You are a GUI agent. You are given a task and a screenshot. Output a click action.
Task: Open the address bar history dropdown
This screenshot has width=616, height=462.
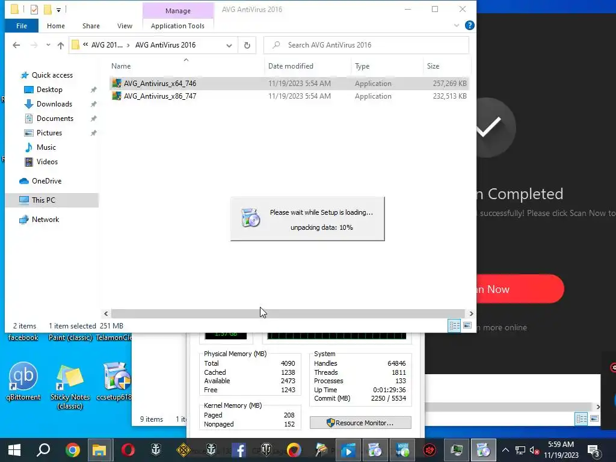click(x=229, y=45)
